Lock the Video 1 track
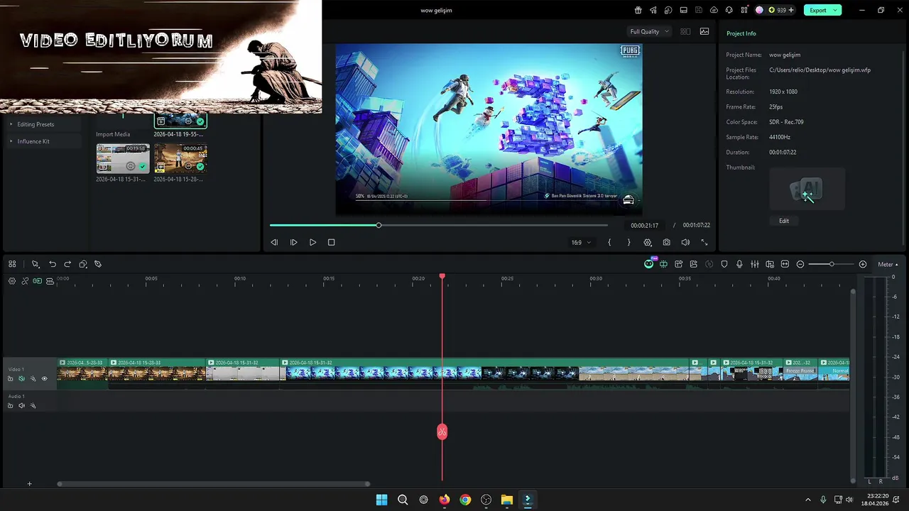 point(10,379)
